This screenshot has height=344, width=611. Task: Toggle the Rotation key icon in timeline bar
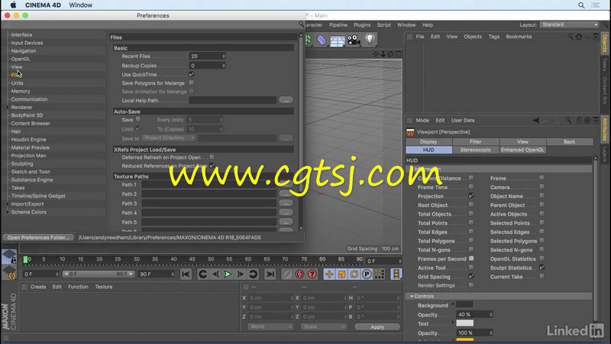(354, 274)
